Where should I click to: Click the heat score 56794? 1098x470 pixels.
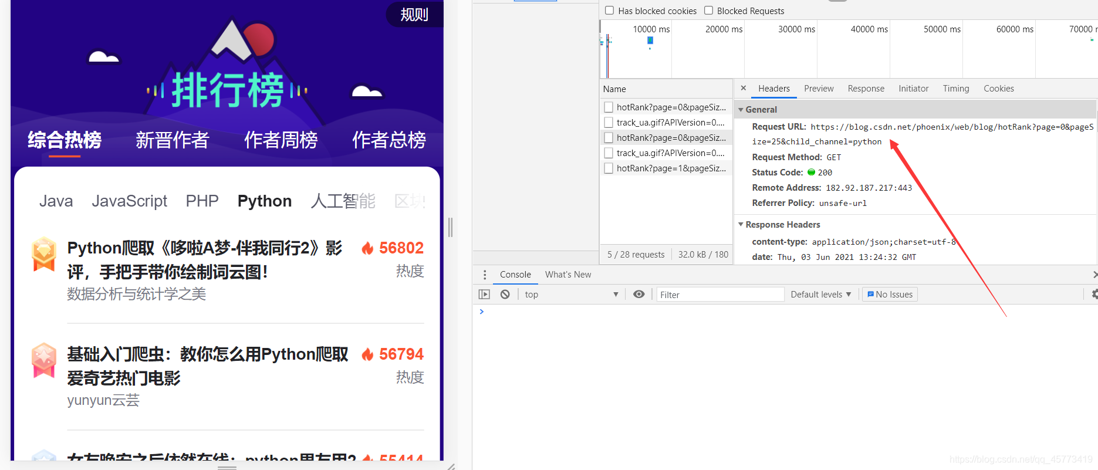[401, 354]
